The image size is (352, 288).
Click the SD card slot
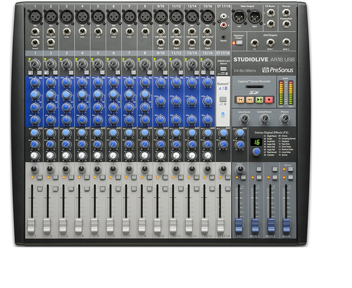[x=254, y=86]
